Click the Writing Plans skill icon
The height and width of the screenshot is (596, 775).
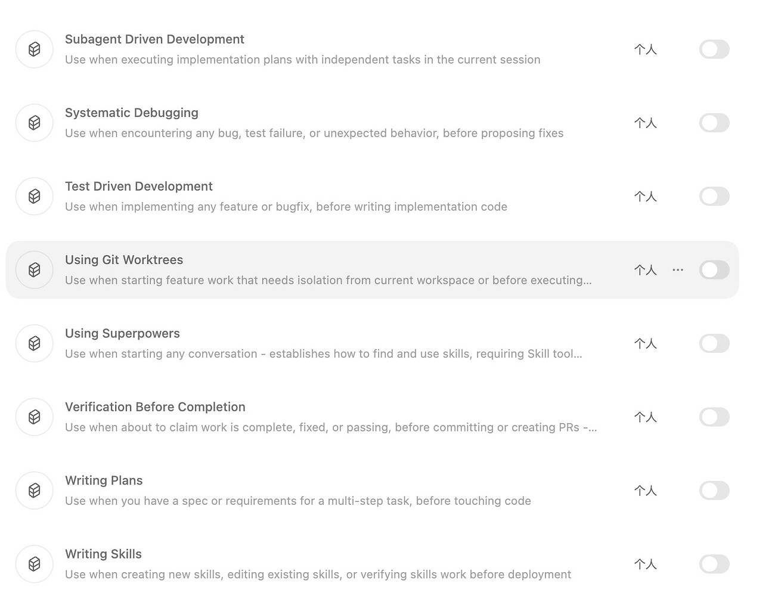tap(35, 491)
